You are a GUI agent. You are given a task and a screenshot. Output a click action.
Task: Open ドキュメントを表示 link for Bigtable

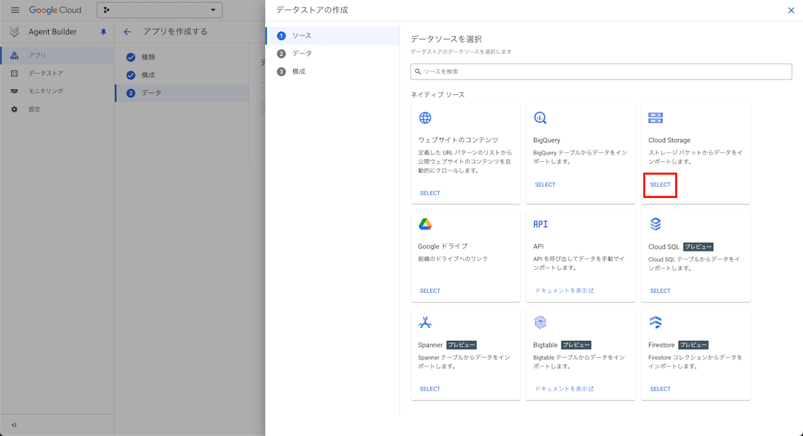pos(564,389)
